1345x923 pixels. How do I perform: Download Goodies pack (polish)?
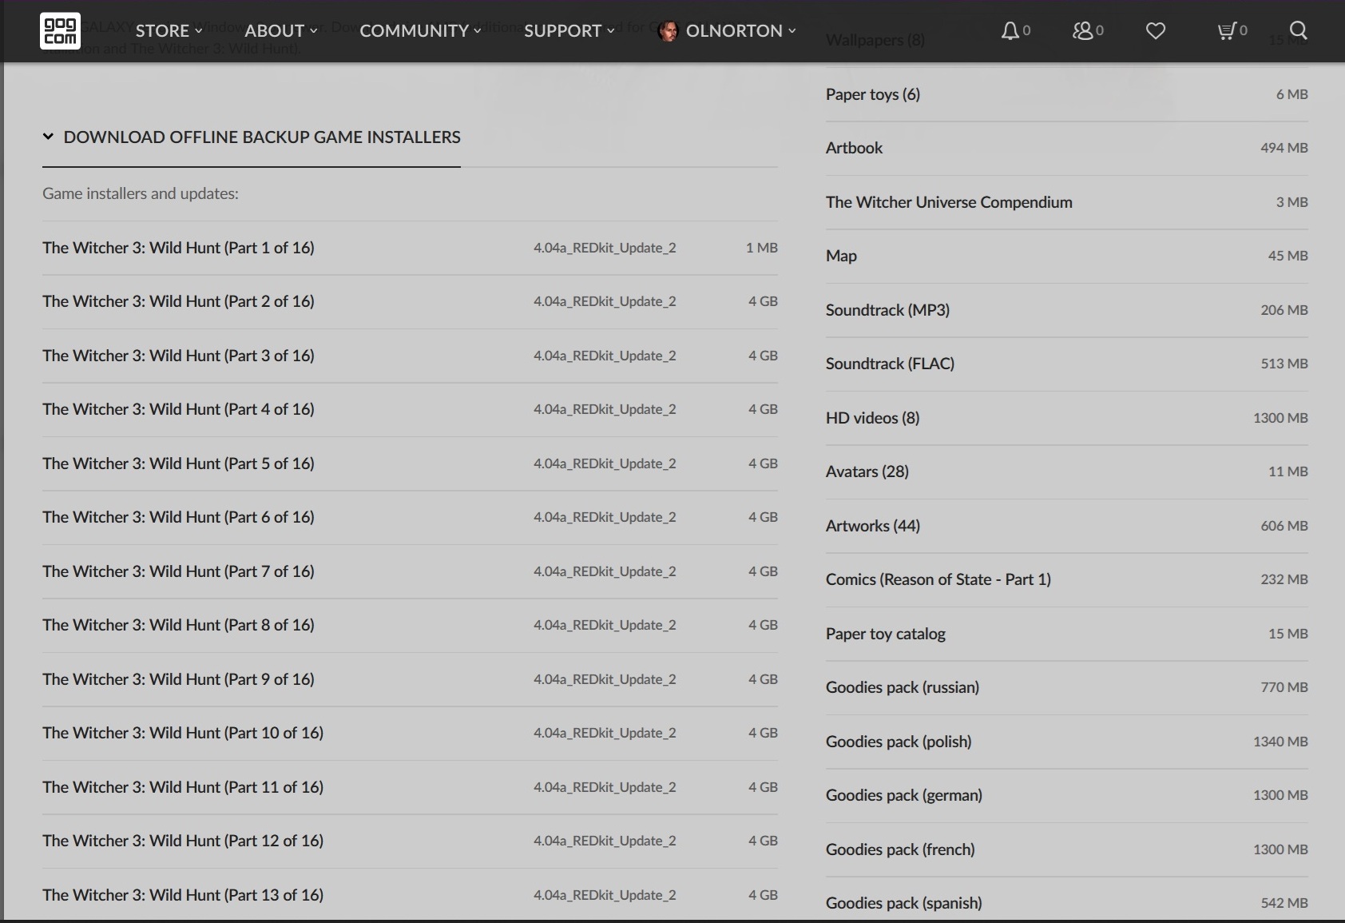[x=1067, y=742]
